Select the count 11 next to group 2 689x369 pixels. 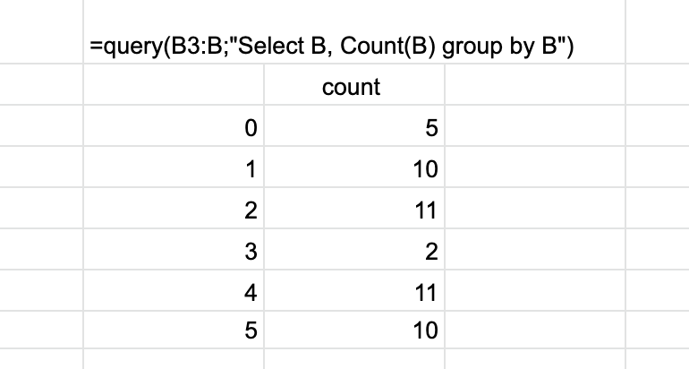tap(354, 208)
